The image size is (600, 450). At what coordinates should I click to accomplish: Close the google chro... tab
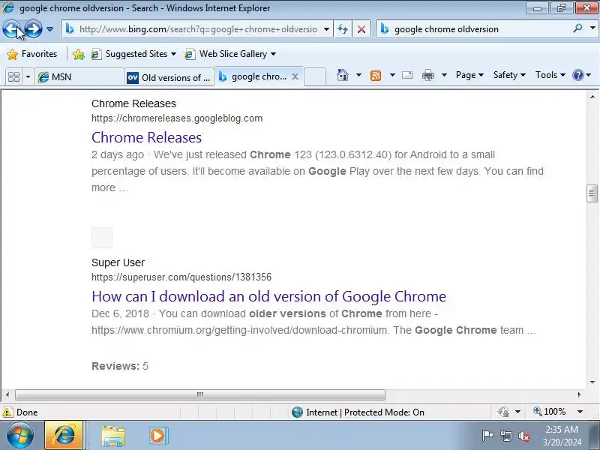(295, 76)
